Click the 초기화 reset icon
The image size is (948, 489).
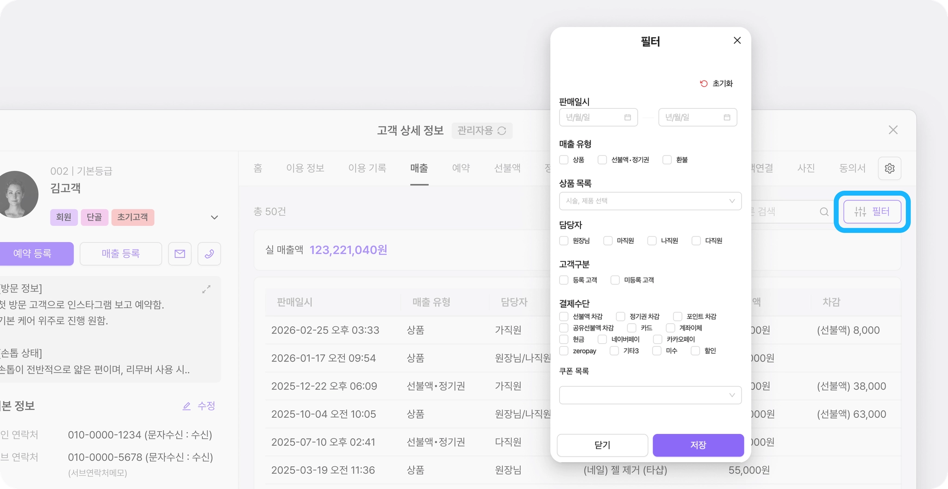click(704, 83)
